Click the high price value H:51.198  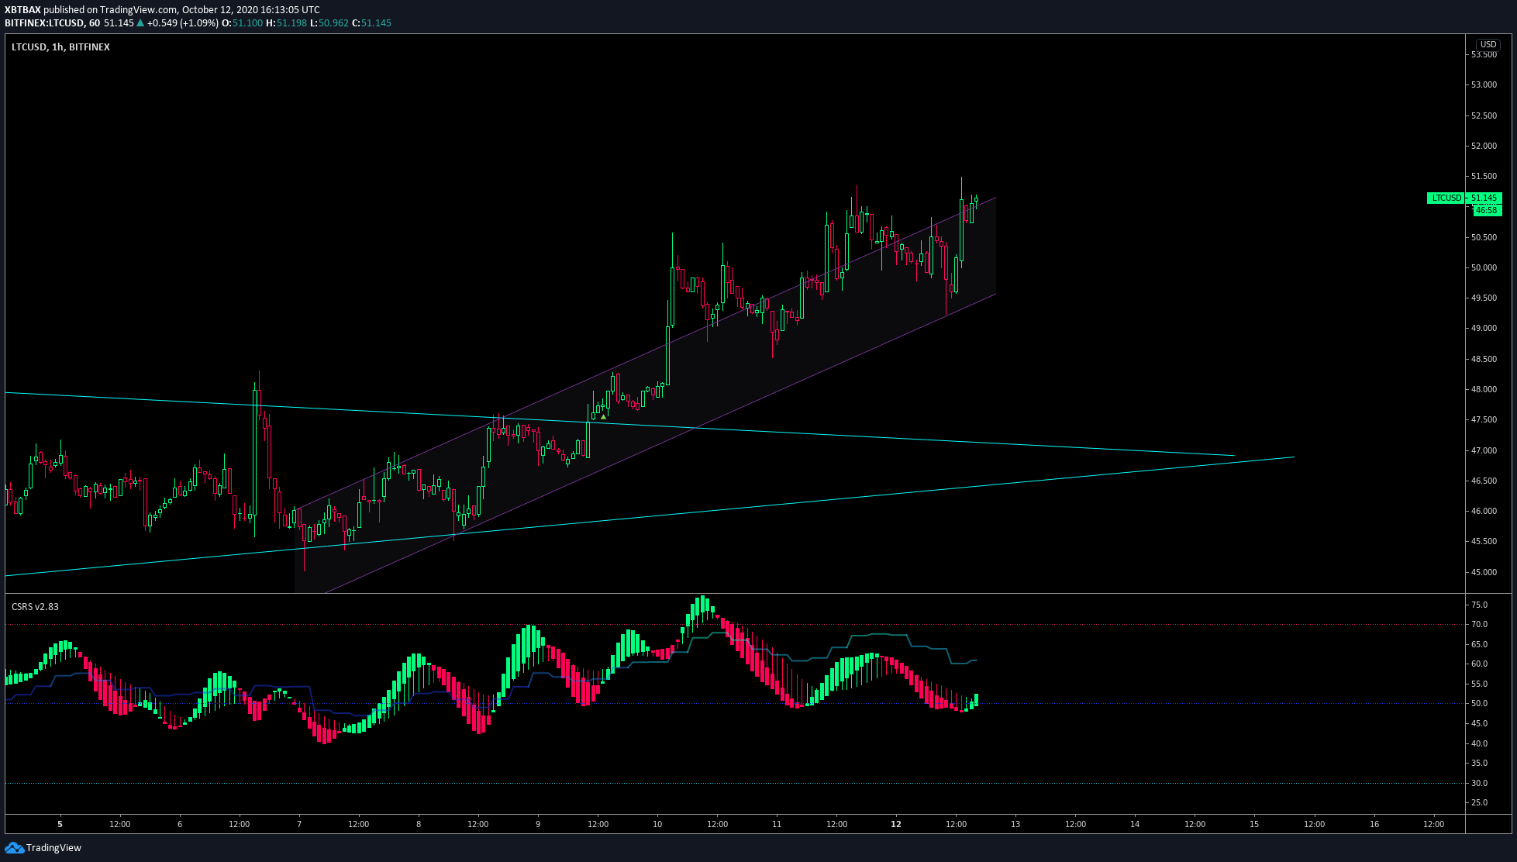tap(287, 23)
